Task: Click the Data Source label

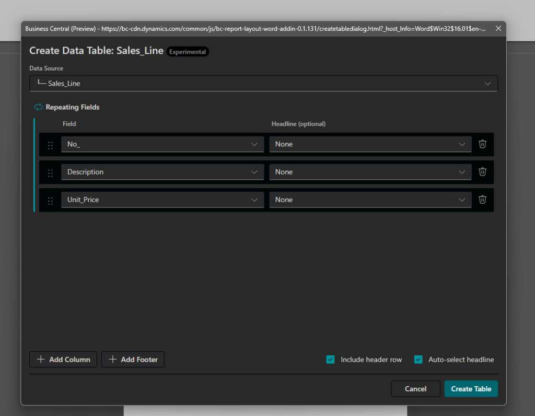Action: tap(46, 68)
